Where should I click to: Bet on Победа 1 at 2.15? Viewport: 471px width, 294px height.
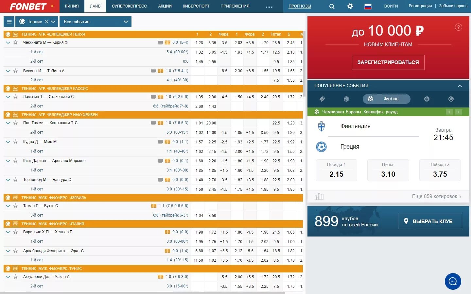click(336, 170)
